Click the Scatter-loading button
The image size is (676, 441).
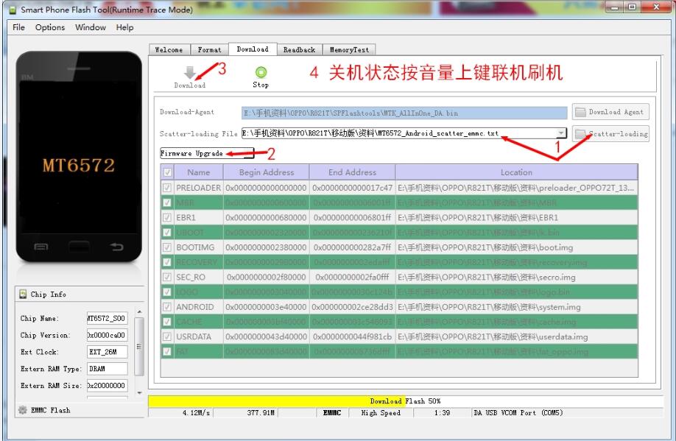coord(610,134)
